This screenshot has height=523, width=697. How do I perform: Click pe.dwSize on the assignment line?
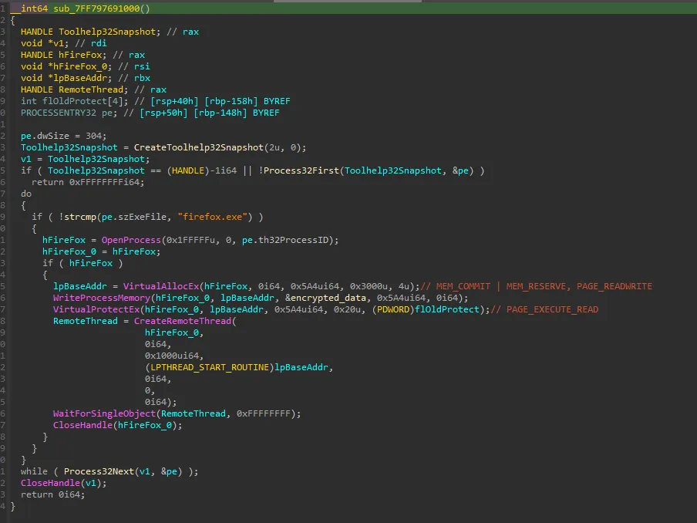click(45, 136)
